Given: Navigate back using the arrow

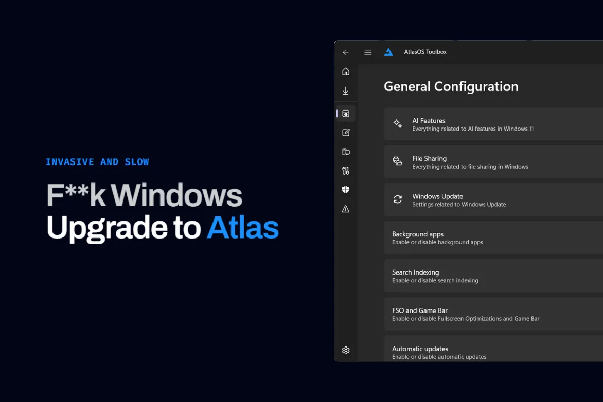Looking at the screenshot, I should tap(345, 52).
